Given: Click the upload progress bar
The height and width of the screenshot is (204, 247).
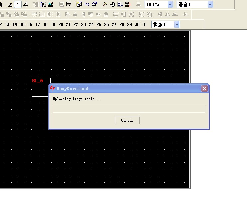Looking at the screenshot, I should (x=129, y=109).
